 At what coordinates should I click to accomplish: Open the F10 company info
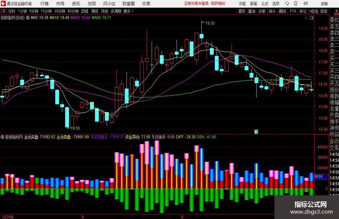tap(293, 11)
